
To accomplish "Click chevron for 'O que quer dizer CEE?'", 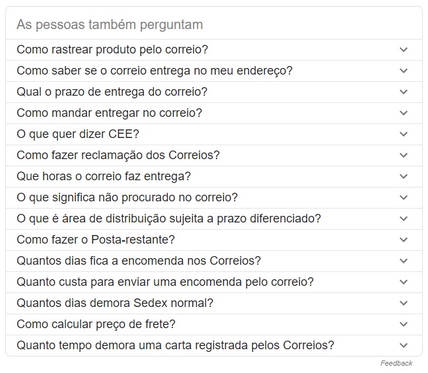I will [x=404, y=134].
